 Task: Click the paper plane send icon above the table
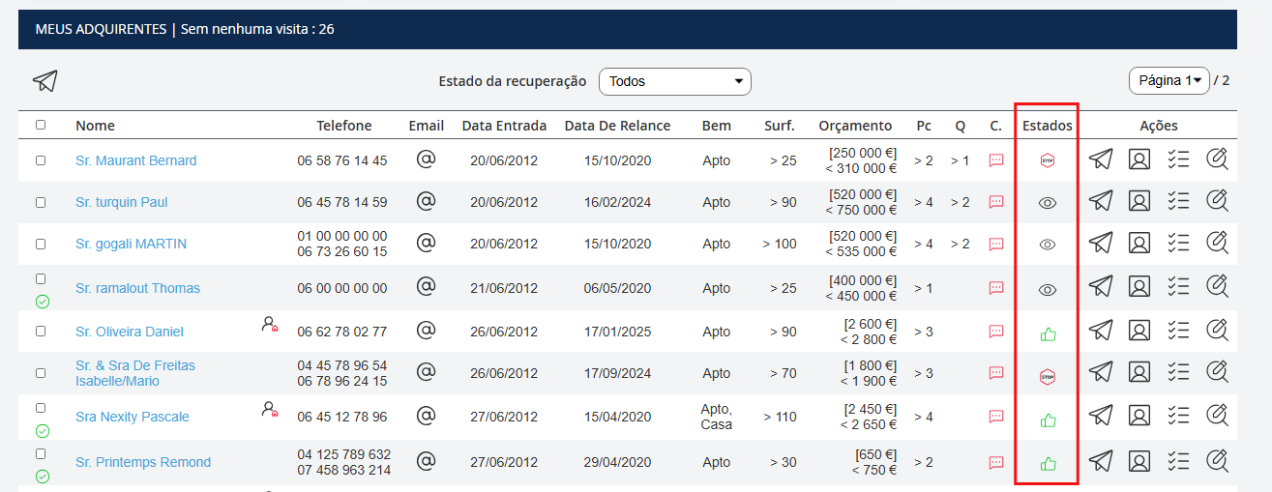[44, 81]
